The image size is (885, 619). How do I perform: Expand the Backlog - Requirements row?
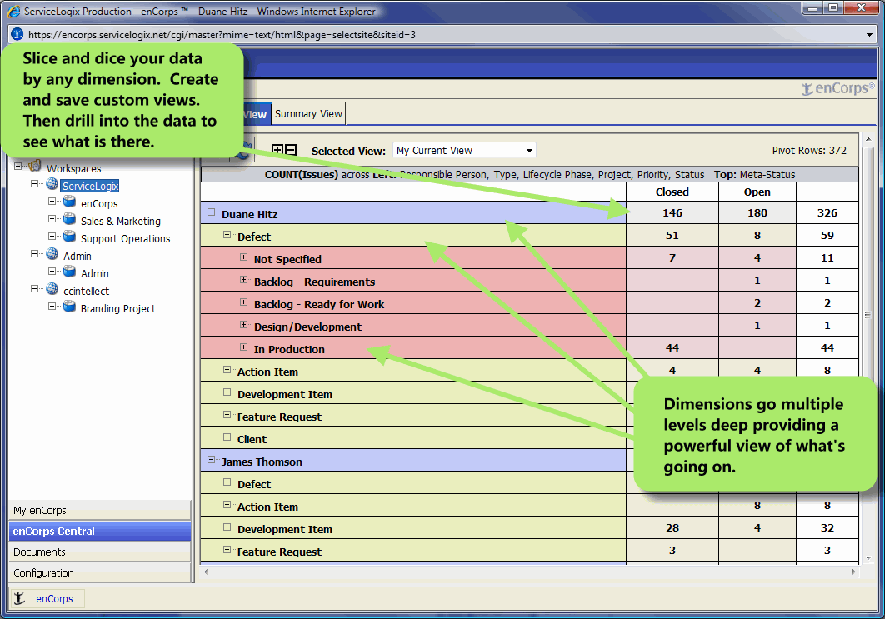click(x=243, y=280)
